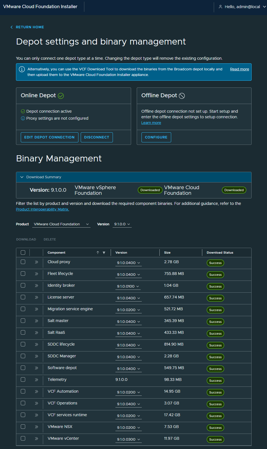Open Identity broker version dropdown
The image size is (267, 449).
coord(128,286)
